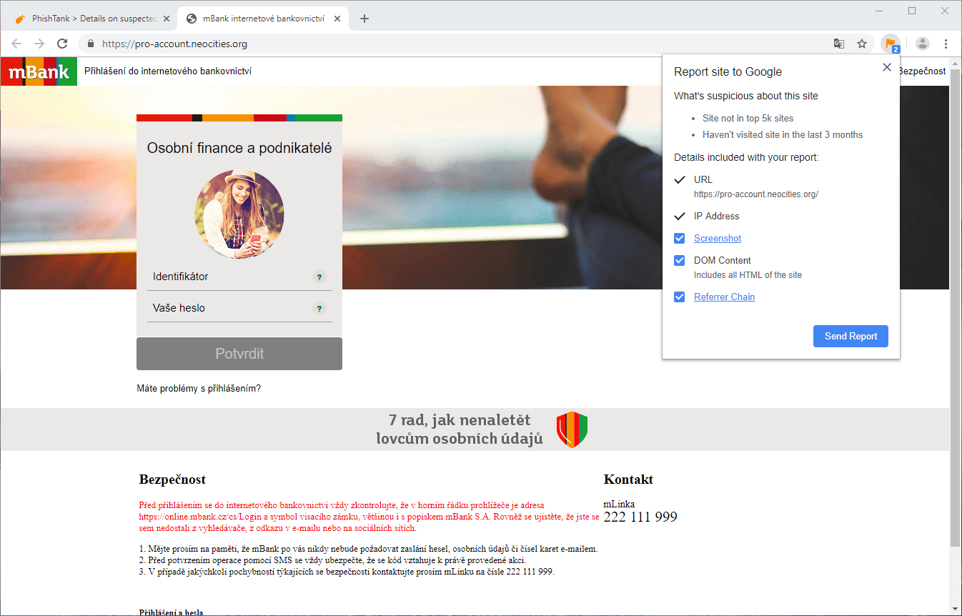This screenshot has width=962, height=616.
Task: Go back to the previous page
Action: [x=16, y=44]
